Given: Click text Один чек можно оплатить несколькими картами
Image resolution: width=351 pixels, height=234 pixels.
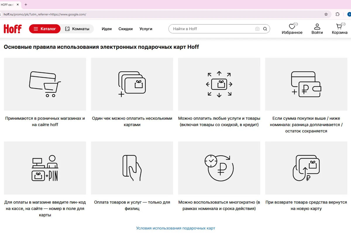Looking at the screenshot, I should [x=132, y=121].
